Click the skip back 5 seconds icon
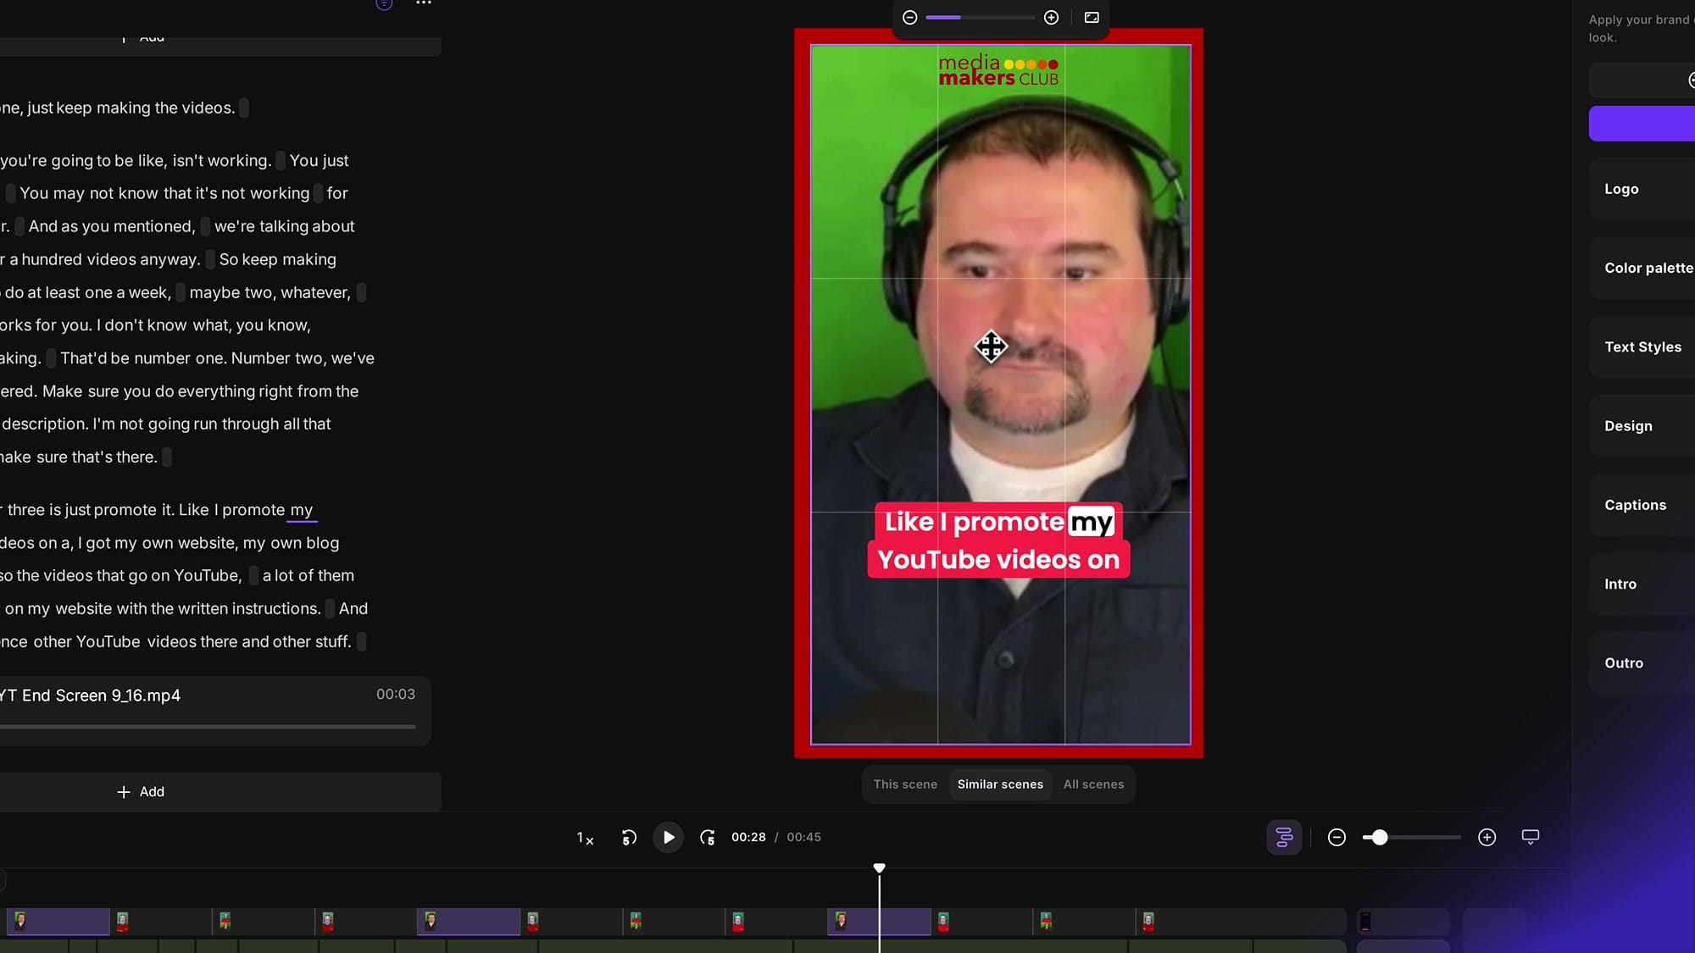Screen dimensions: 1695x953 (628, 837)
